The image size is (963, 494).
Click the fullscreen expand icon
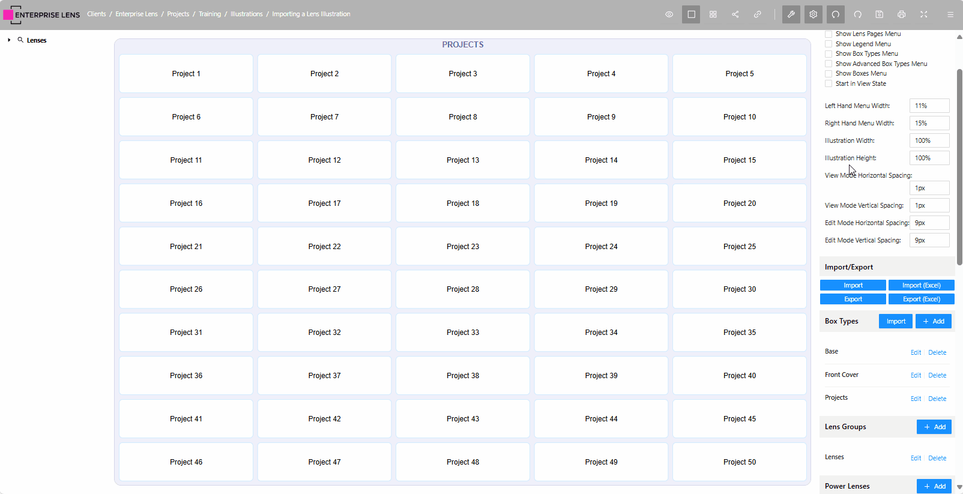924,14
